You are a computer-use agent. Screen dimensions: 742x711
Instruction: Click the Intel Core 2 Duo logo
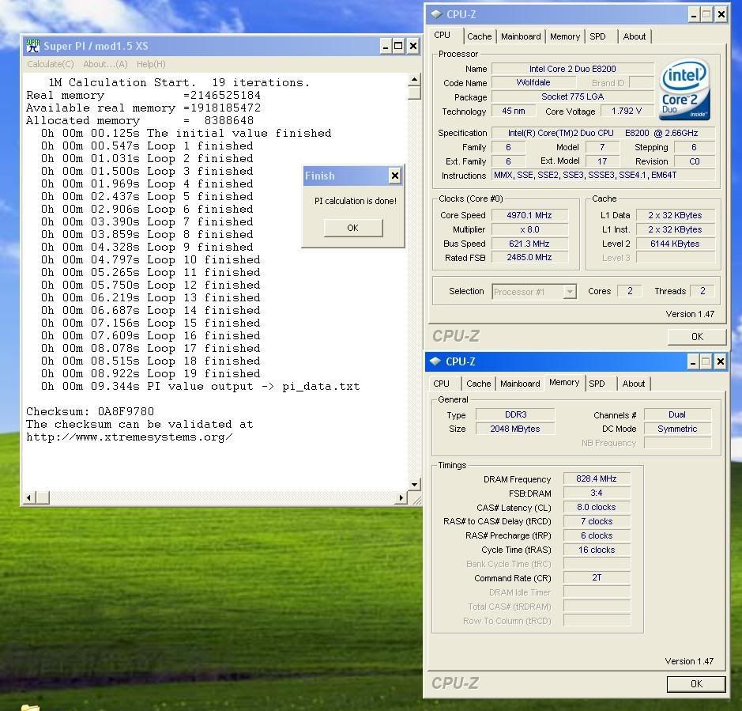pyautogui.click(x=684, y=89)
